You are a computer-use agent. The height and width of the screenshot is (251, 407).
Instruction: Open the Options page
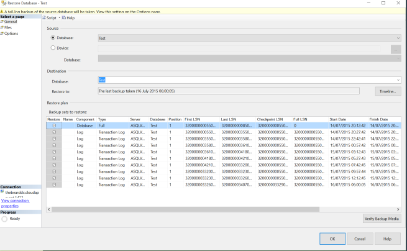[x=11, y=34]
